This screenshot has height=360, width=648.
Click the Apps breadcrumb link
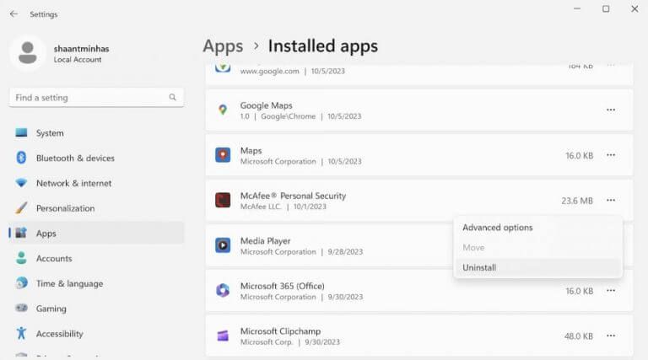(223, 46)
